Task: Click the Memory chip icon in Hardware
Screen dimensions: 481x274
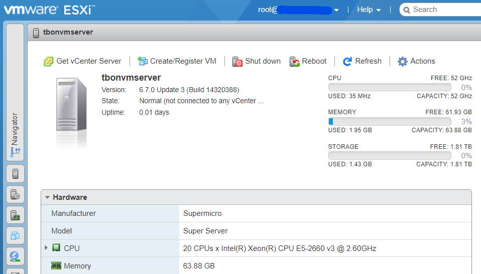Action: 56,266
